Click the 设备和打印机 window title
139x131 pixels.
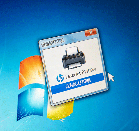tap(53, 43)
